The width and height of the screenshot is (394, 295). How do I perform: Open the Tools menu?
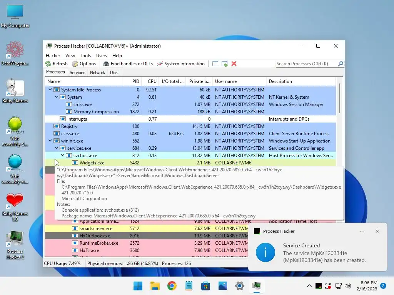pyautogui.click(x=85, y=56)
